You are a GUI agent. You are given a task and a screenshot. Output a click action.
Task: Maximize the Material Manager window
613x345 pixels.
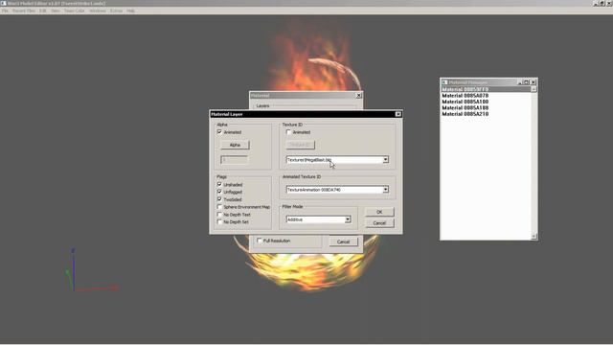[x=526, y=82]
